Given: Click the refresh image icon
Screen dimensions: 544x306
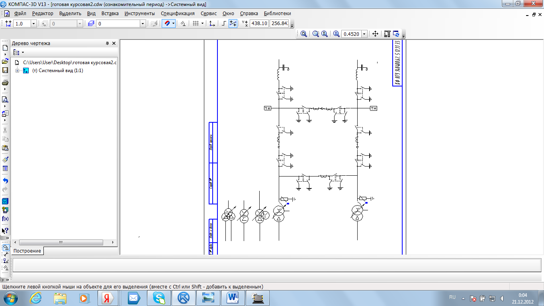Looking at the screenshot, I should 396,34.
